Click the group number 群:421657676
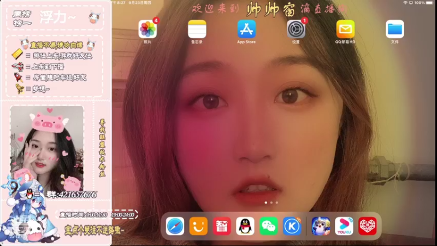 (72, 195)
